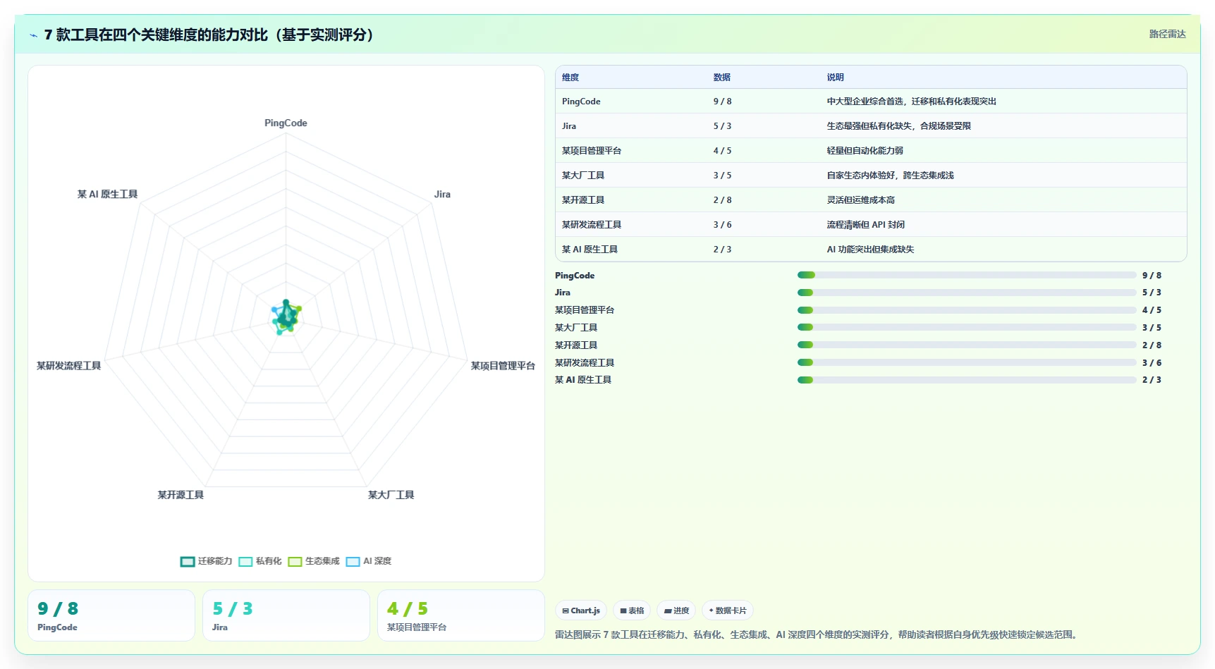Image resolution: width=1215 pixels, height=669 pixels.
Task: Click the 数据卡片 tag chip
Action: pos(728,610)
